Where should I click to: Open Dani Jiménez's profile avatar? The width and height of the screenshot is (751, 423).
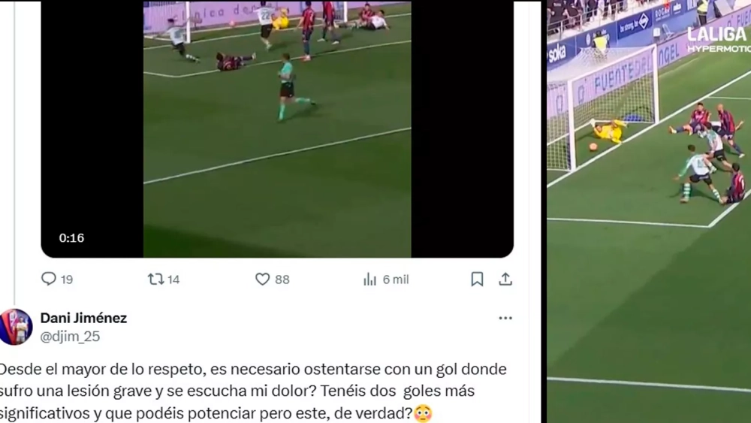click(16, 327)
